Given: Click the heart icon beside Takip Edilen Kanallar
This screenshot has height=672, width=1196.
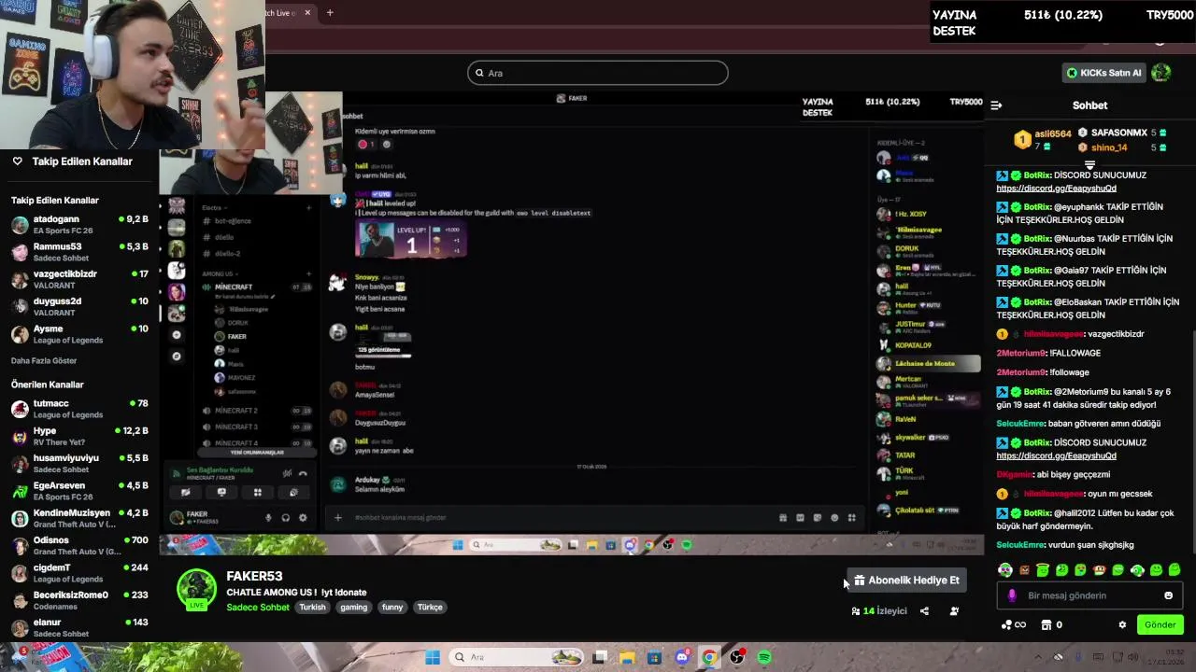Looking at the screenshot, I should 17,161.
